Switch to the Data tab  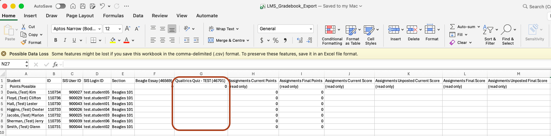point(138,16)
